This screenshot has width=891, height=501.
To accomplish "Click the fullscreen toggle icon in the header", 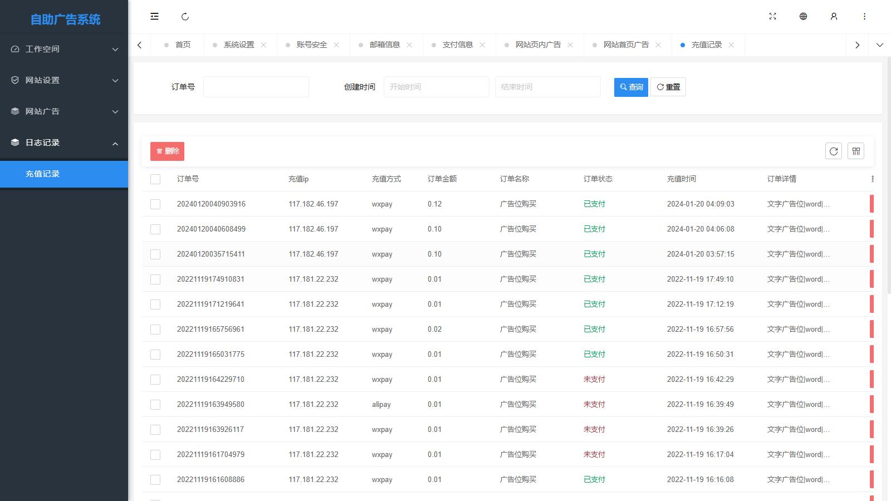I will tap(772, 16).
